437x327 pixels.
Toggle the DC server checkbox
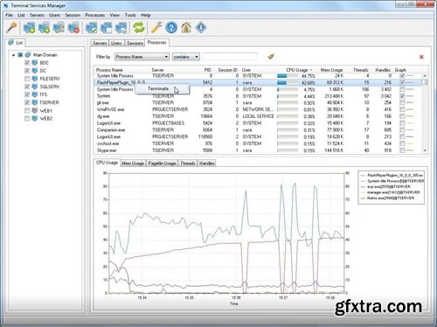click(27, 71)
